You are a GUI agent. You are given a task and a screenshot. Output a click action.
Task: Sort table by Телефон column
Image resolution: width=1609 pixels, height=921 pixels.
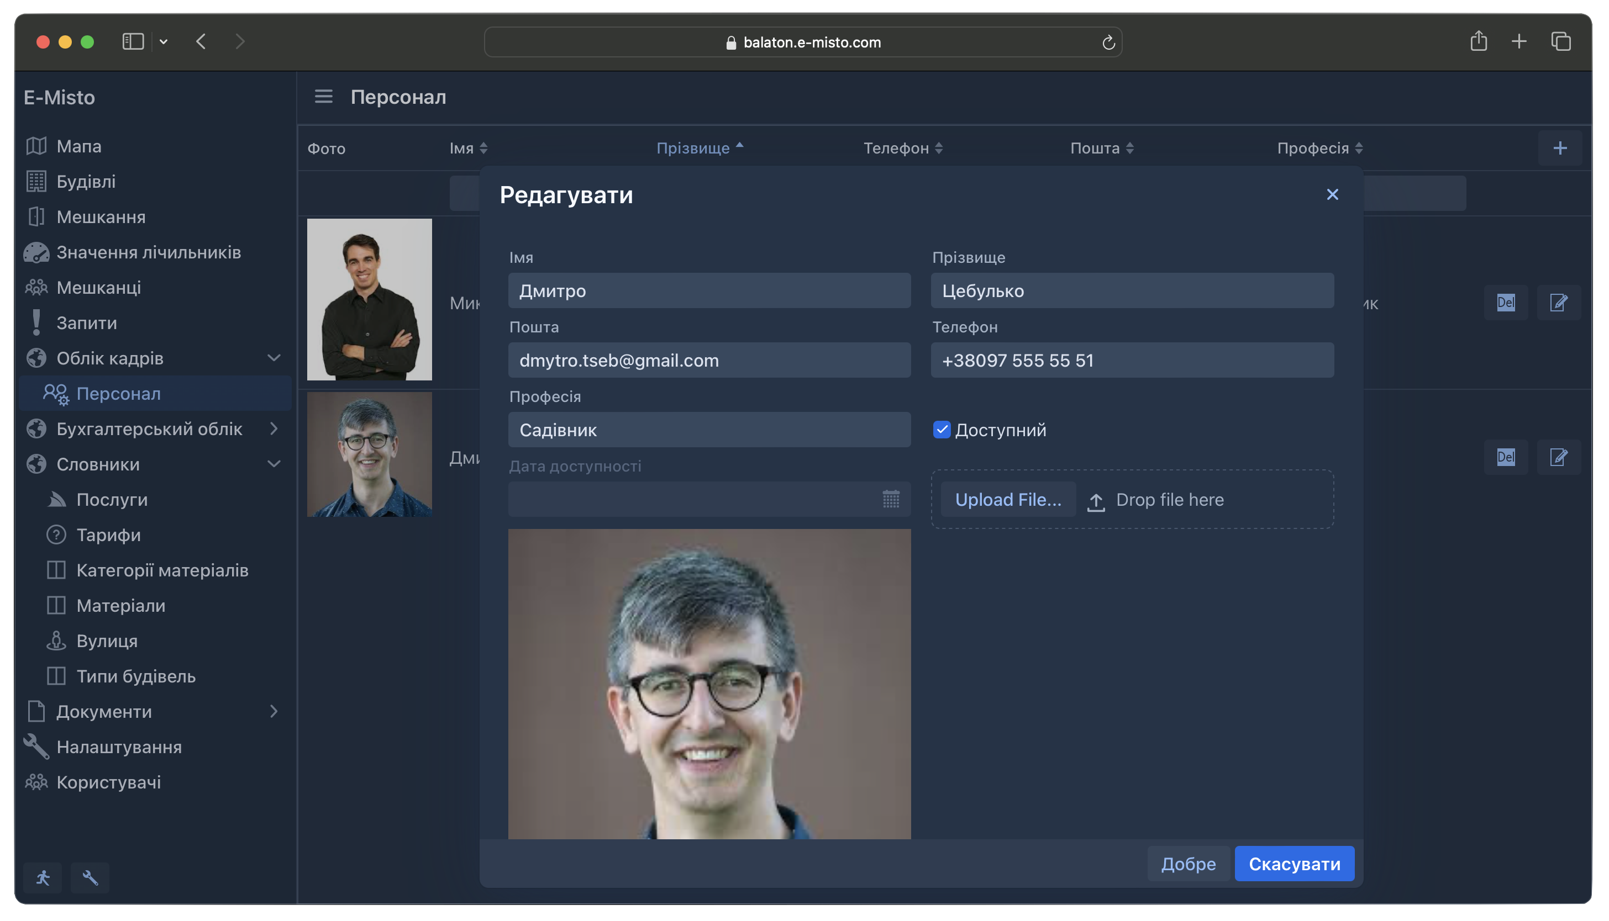pyautogui.click(x=903, y=148)
